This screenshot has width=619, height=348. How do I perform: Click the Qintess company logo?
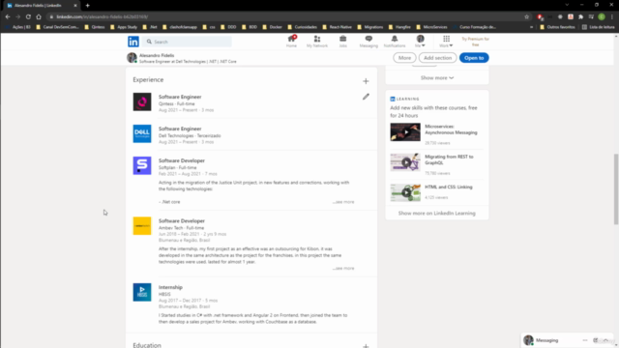tap(142, 101)
